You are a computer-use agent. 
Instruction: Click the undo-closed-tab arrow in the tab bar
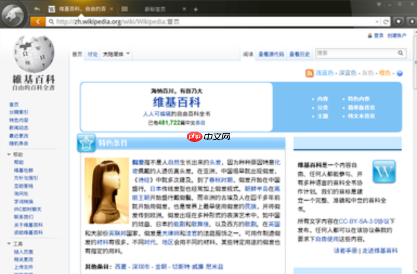click(37, 9)
